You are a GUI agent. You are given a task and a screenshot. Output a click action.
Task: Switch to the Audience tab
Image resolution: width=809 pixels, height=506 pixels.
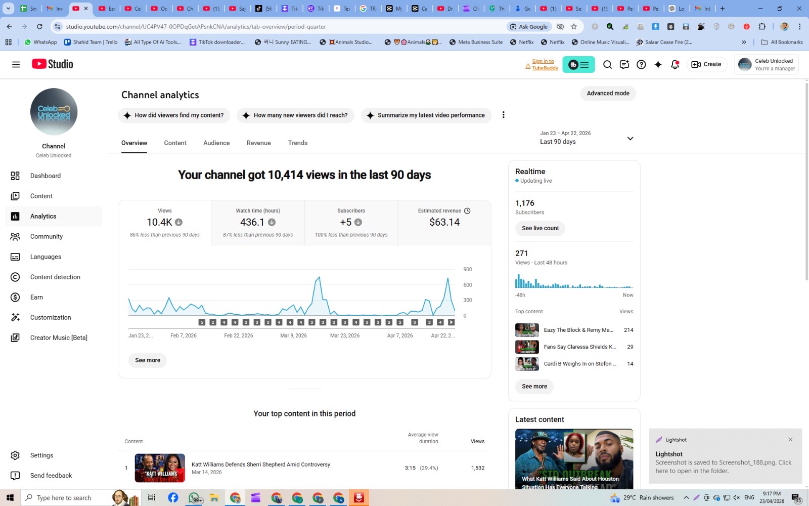point(216,143)
